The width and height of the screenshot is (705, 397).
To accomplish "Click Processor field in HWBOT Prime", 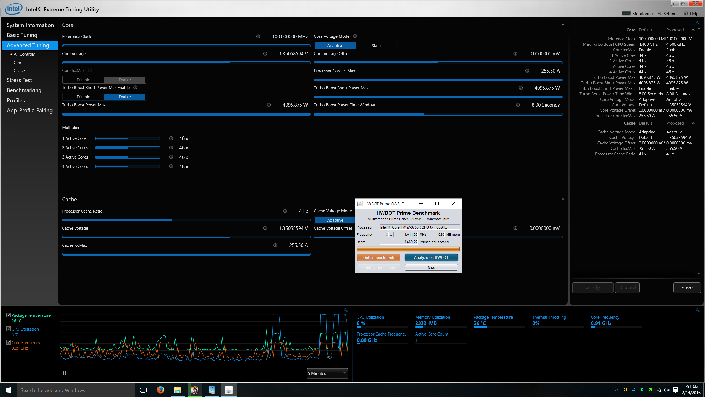I will [x=420, y=227].
